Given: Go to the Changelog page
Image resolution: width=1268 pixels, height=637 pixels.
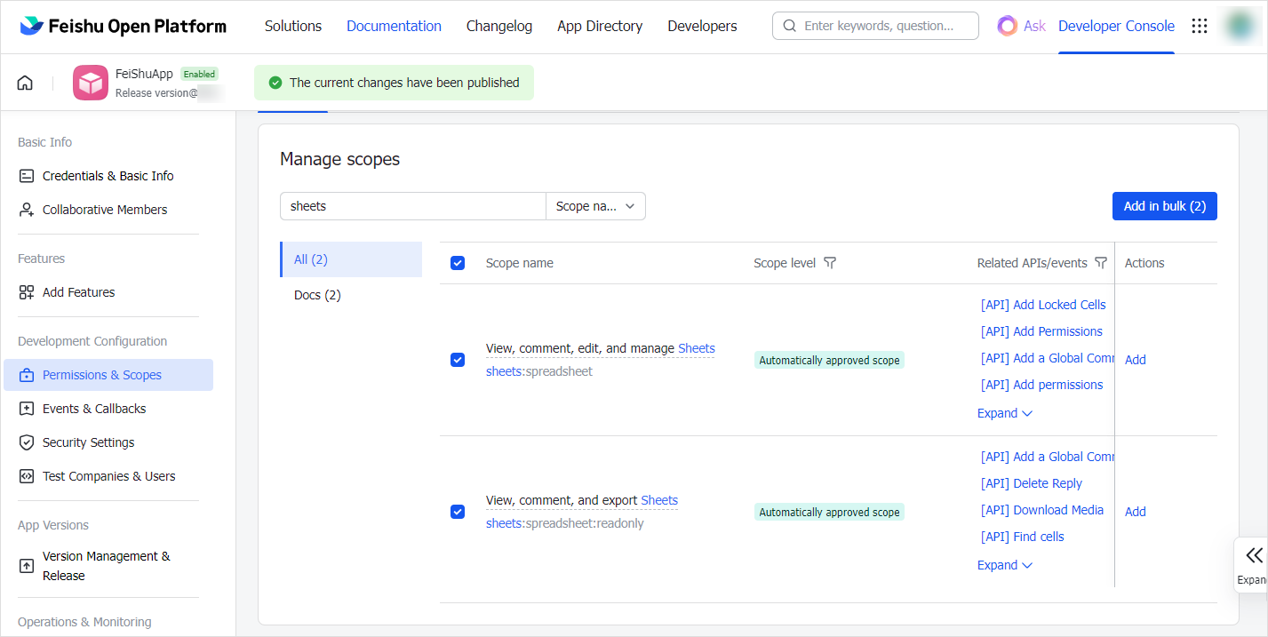Looking at the screenshot, I should pyautogui.click(x=499, y=26).
